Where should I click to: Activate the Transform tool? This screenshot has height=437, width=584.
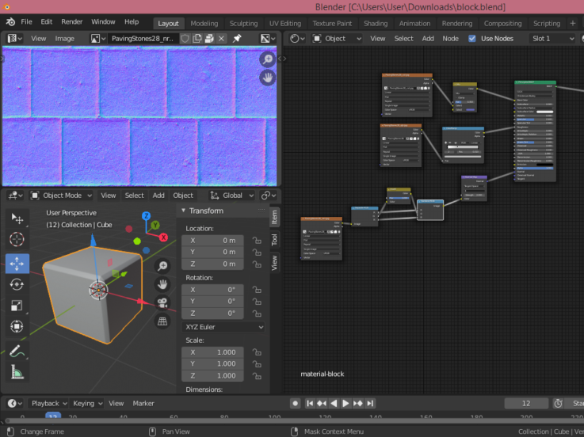(17, 326)
